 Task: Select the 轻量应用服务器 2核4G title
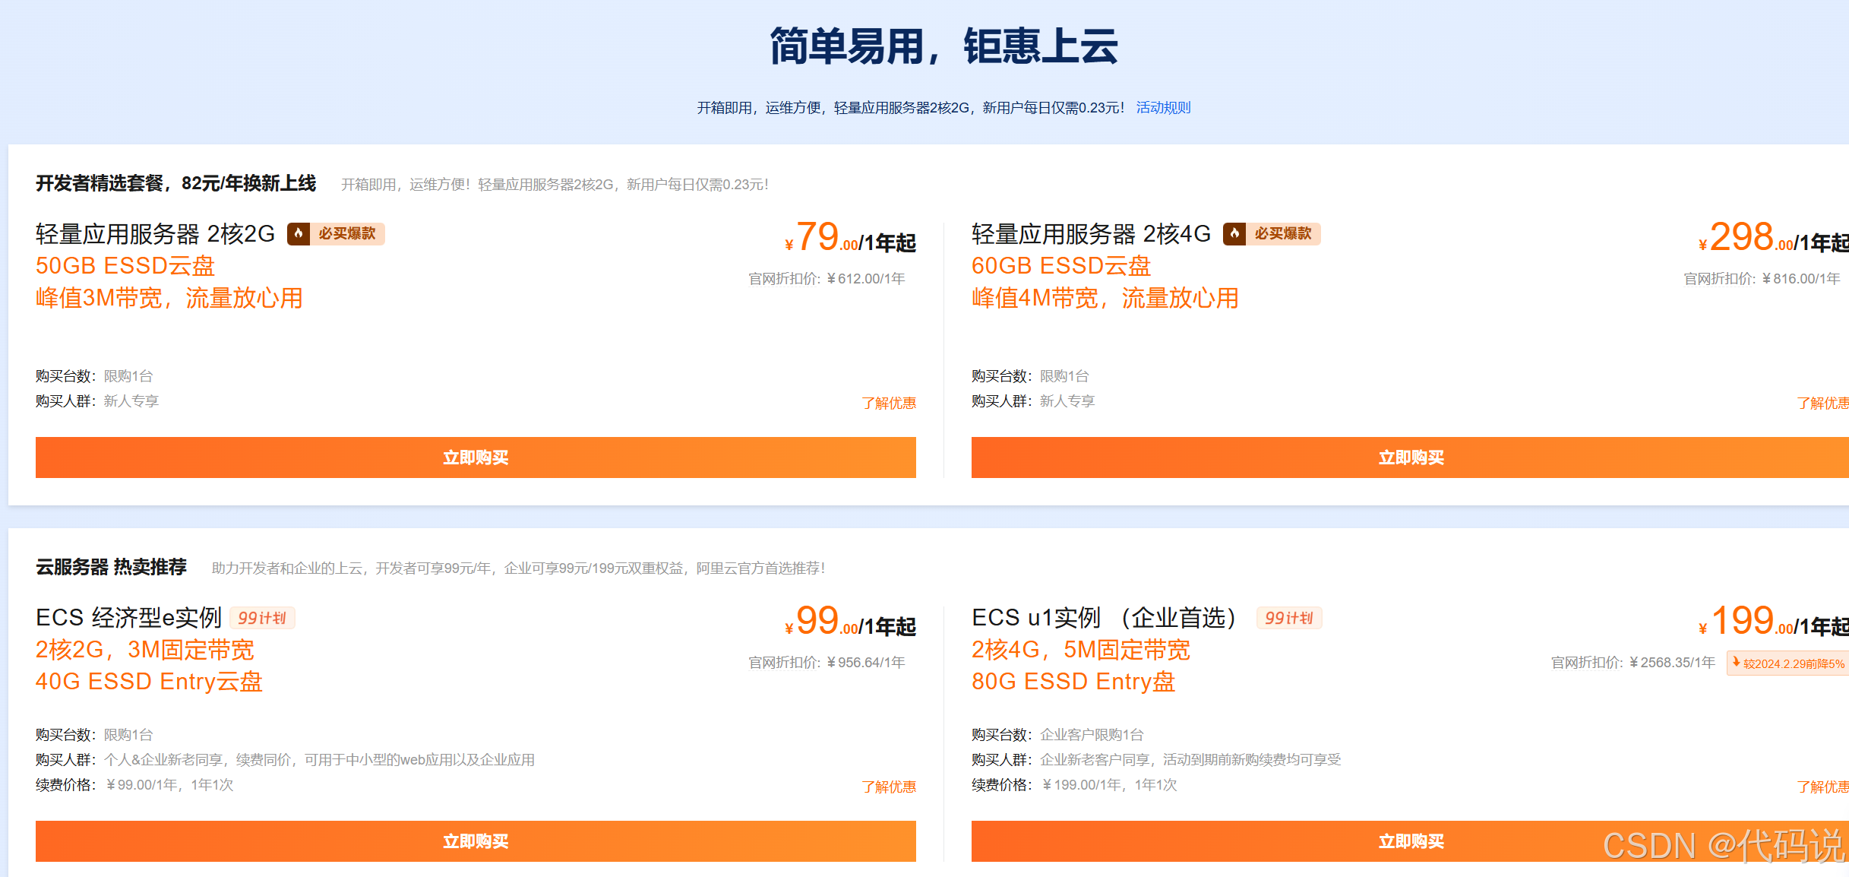click(1091, 233)
